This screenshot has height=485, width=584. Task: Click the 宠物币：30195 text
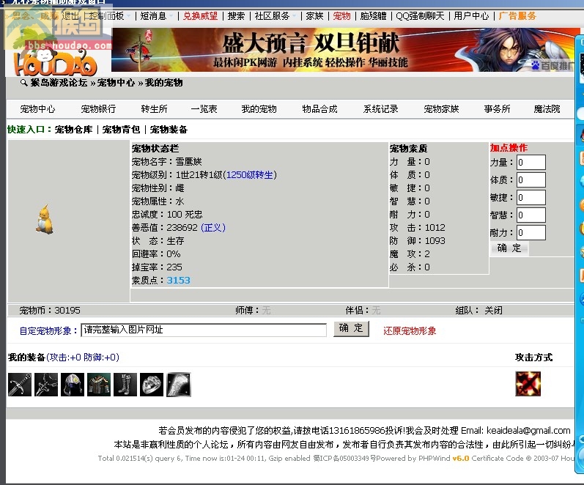tap(50, 311)
